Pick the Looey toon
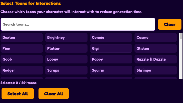This screenshot has height=103, width=183. pyautogui.click(x=66, y=59)
